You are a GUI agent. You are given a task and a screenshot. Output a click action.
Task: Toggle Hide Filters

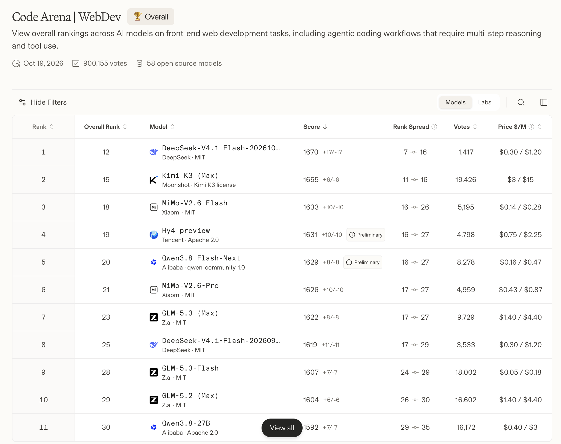[43, 102]
